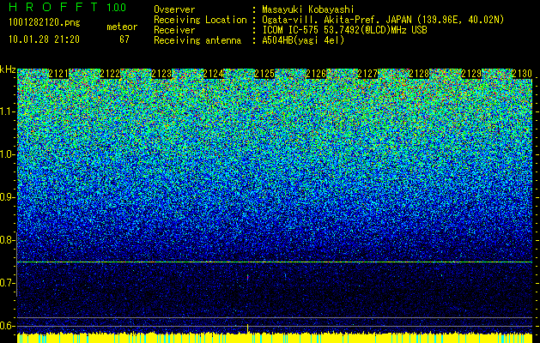Click the 2126 time marker
The width and height of the screenshot is (540, 343).
[316, 74]
